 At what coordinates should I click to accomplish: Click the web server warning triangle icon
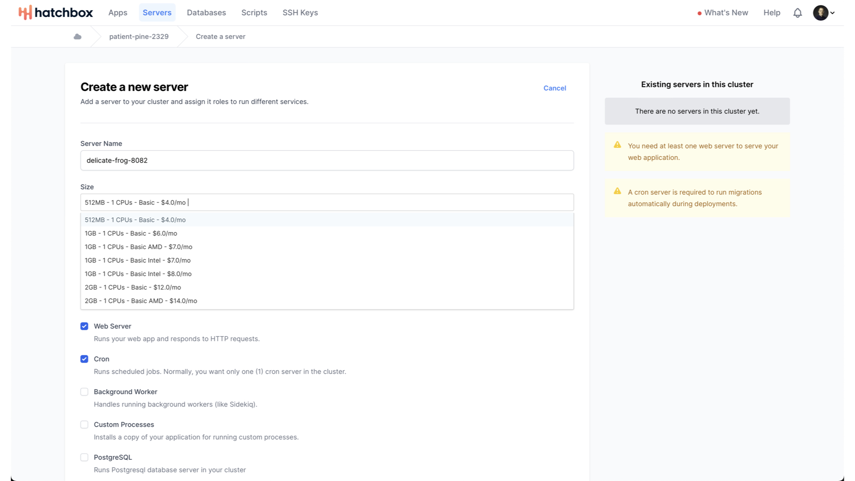pyautogui.click(x=617, y=145)
